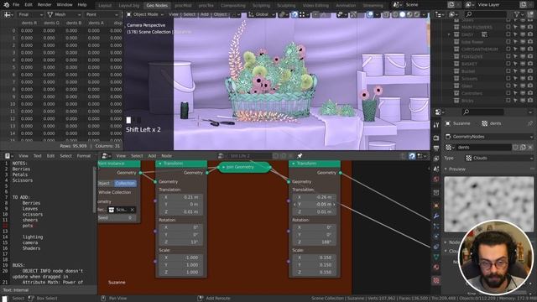This screenshot has height=302, width=537.
Task: Open the Output properties tab
Action: click(x=436, y=148)
